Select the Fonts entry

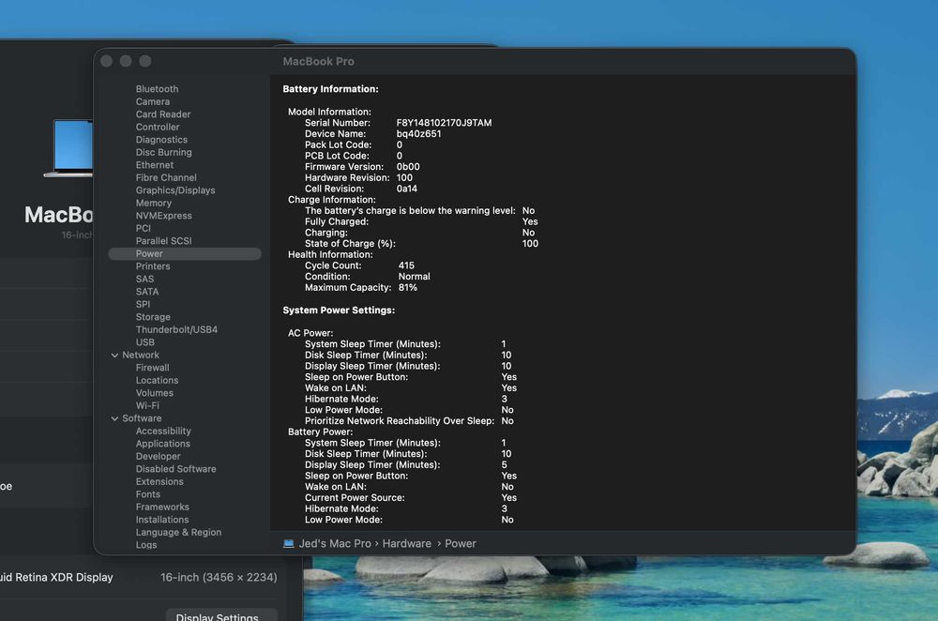148,494
